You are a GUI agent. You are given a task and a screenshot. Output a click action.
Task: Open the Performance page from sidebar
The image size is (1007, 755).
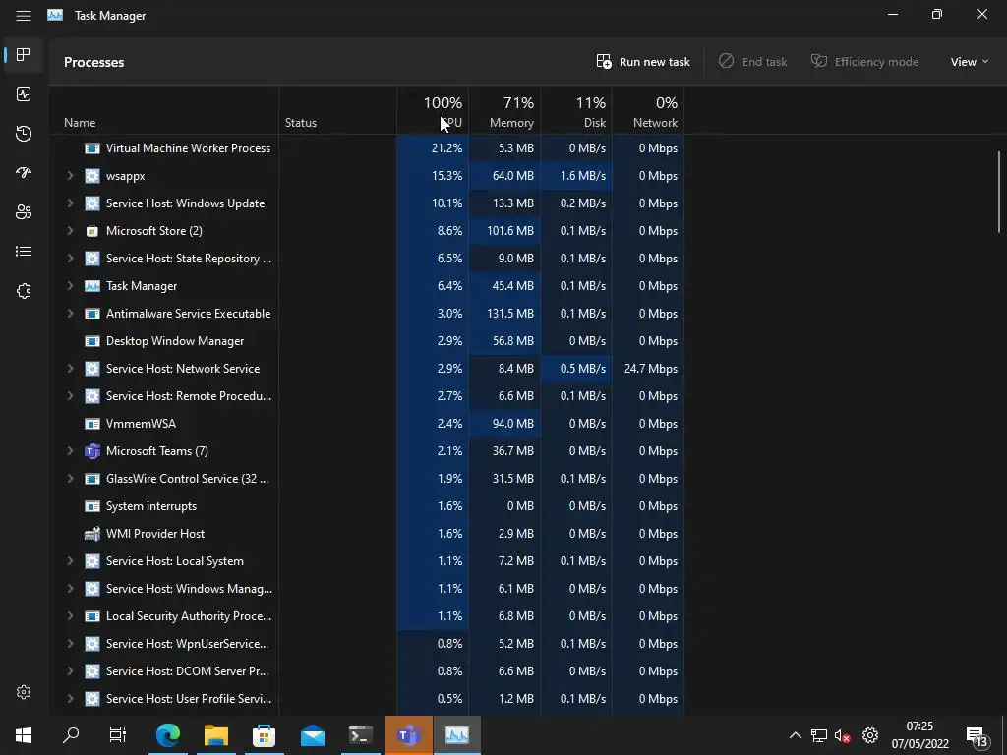tap(24, 94)
